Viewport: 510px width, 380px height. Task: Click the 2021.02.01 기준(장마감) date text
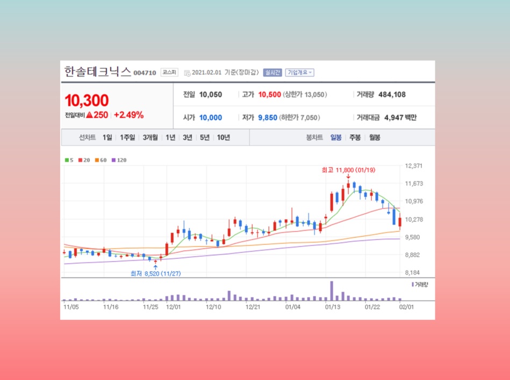pos(225,73)
